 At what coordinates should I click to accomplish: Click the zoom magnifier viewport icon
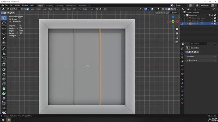point(177,29)
